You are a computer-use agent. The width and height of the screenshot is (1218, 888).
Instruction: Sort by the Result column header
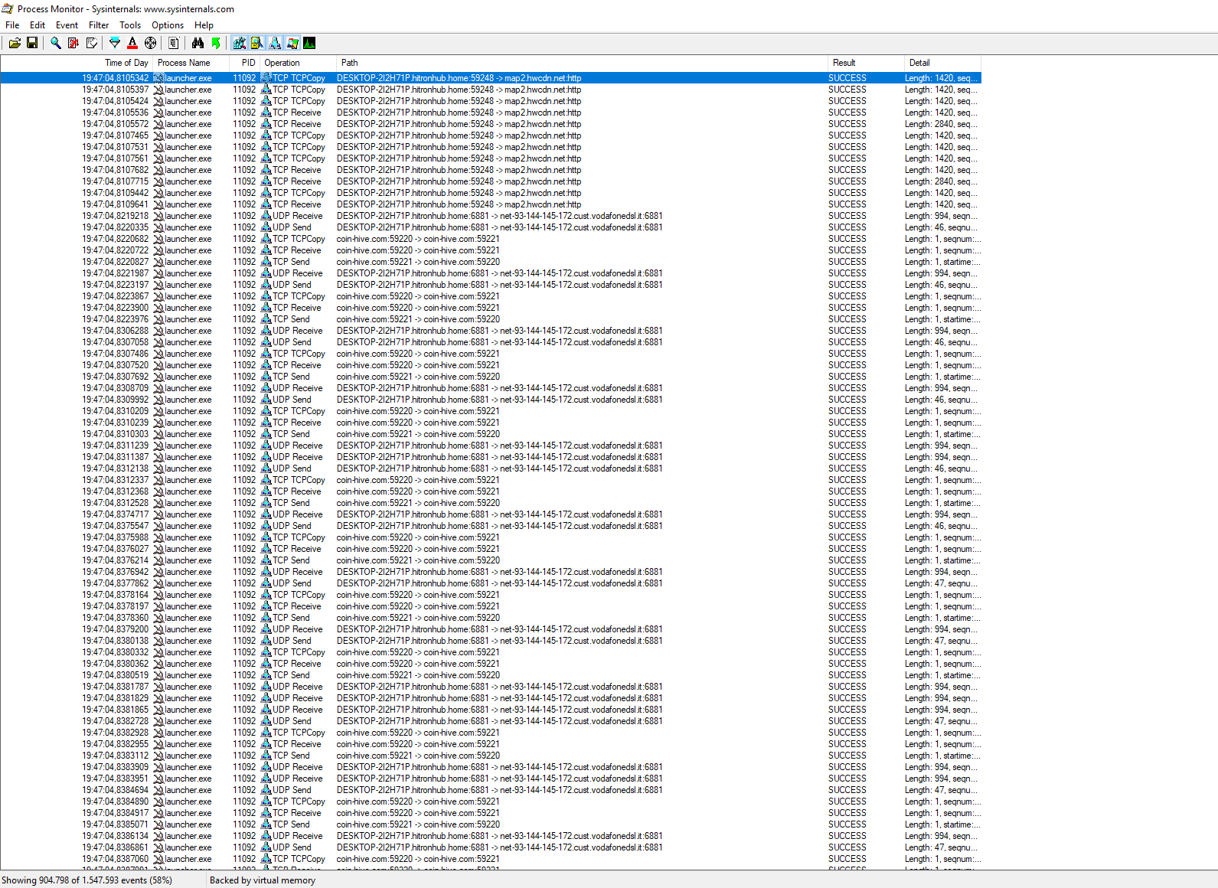pyautogui.click(x=865, y=63)
